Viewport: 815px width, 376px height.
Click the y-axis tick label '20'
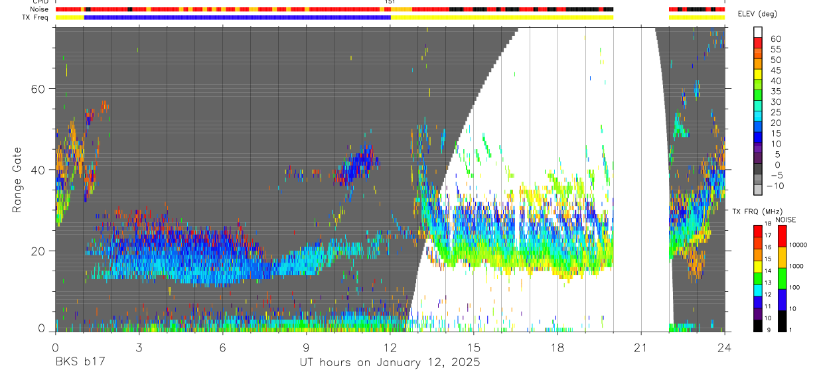coord(37,251)
